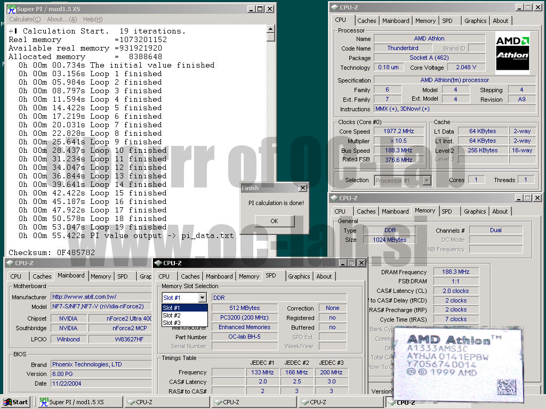
Task: Close the CPU-Z SPD window
Action: point(362,263)
